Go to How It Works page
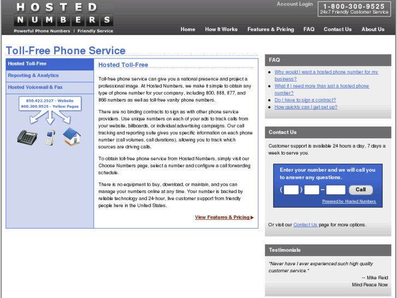This screenshot has width=397, height=298. click(x=221, y=30)
